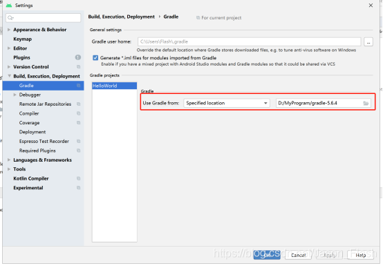383x266 pixels.
Task: Open Remote Jar Repositories settings
Action: point(45,104)
